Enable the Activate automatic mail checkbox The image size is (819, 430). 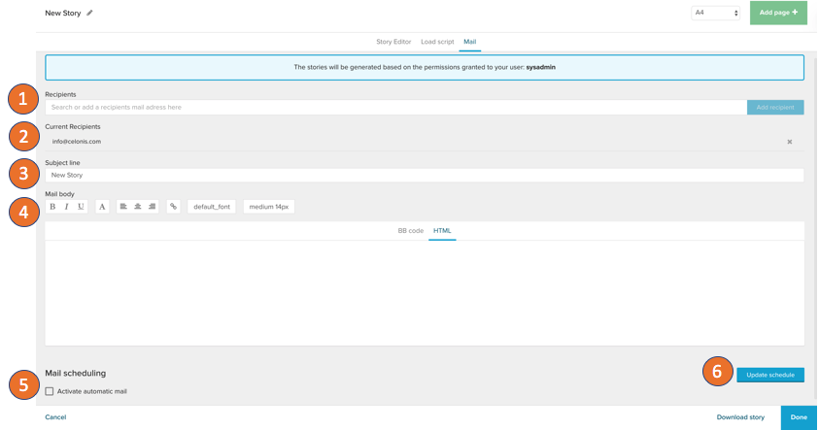point(50,391)
